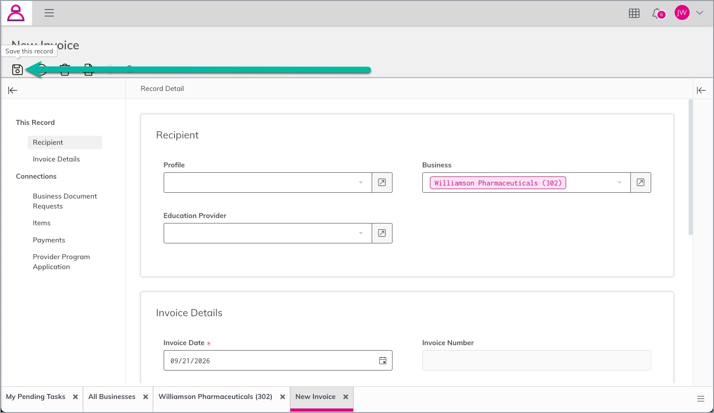Open the linked Education Provider record icon
This screenshot has height=413, width=714.
[x=382, y=233]
